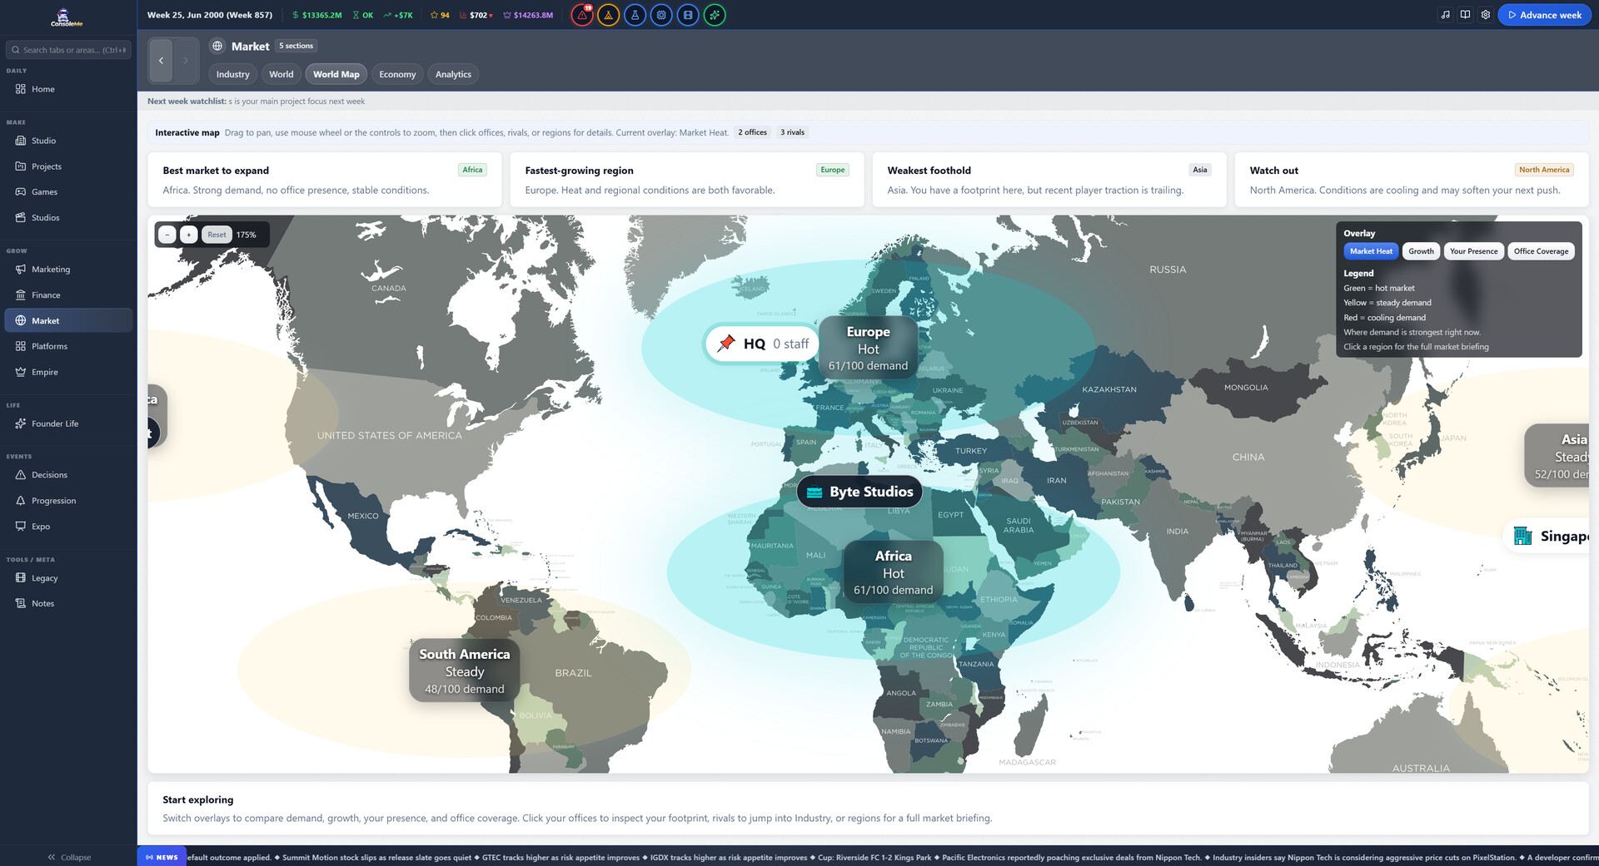Click the South America Steady region label
The width and height of the screenshot is (1599, 866).
click(465, 671)
